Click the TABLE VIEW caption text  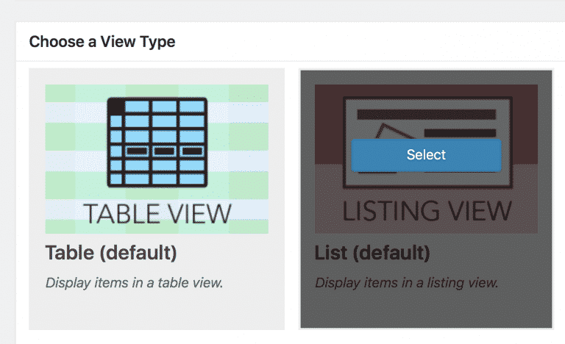click(157, 214)
